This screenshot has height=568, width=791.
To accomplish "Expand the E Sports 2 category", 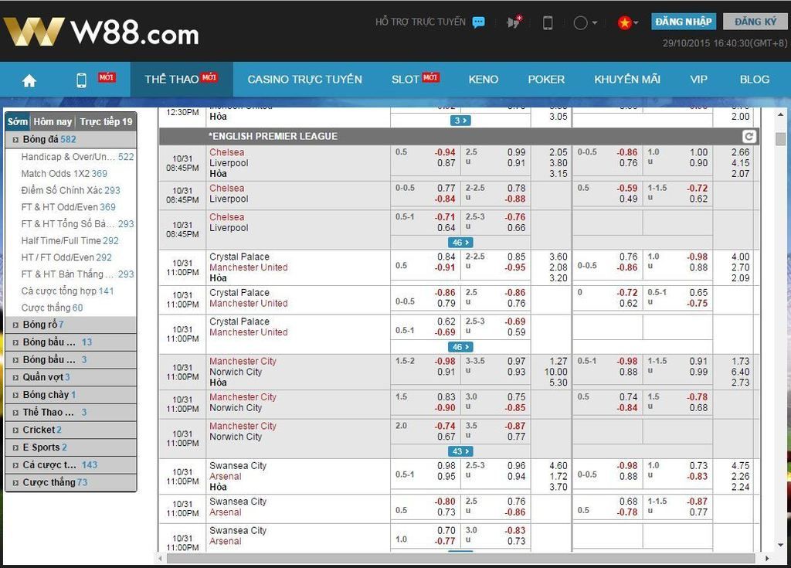I will point(70,447).
